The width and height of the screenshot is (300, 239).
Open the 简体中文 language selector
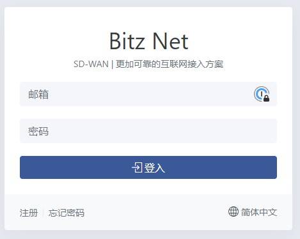point(253,212)
